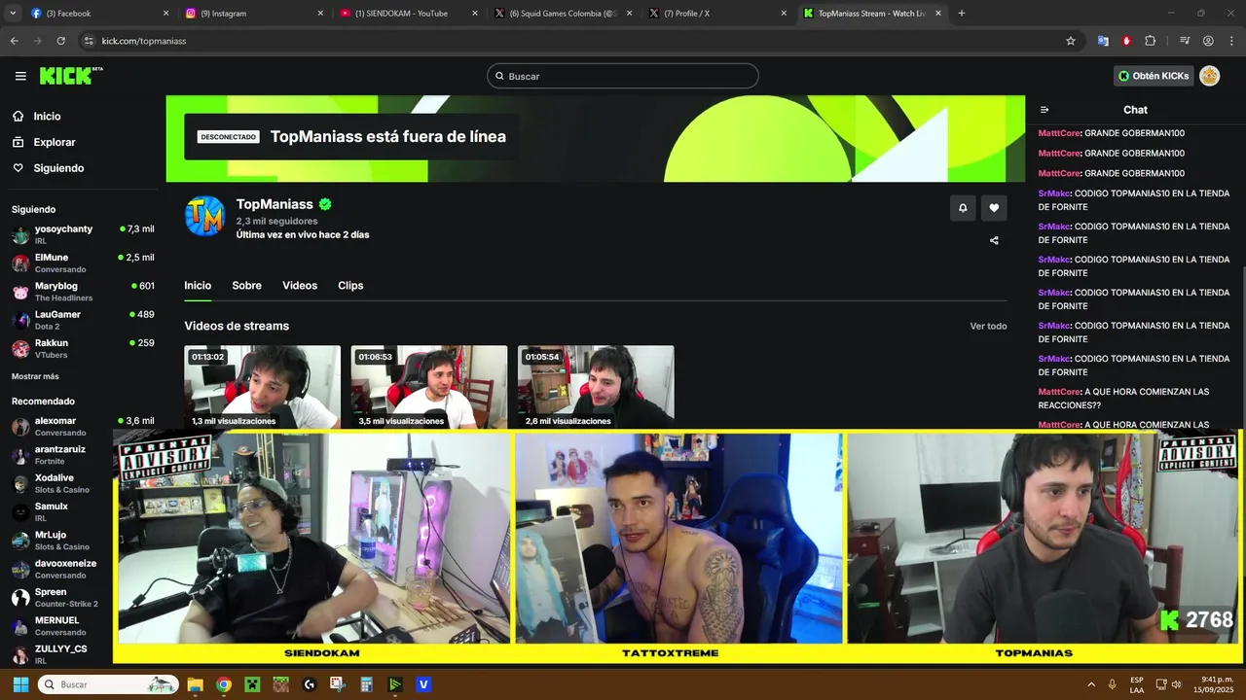Expand followed channels with Mostrar más
Screen dimensions: 1246x700
point(35,376)
